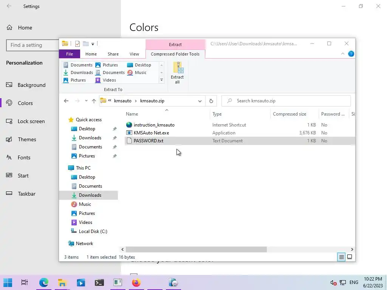Open Fonts in Settings sidebar
This screenshot has width=387, height=290.
(x=24, y=157)
